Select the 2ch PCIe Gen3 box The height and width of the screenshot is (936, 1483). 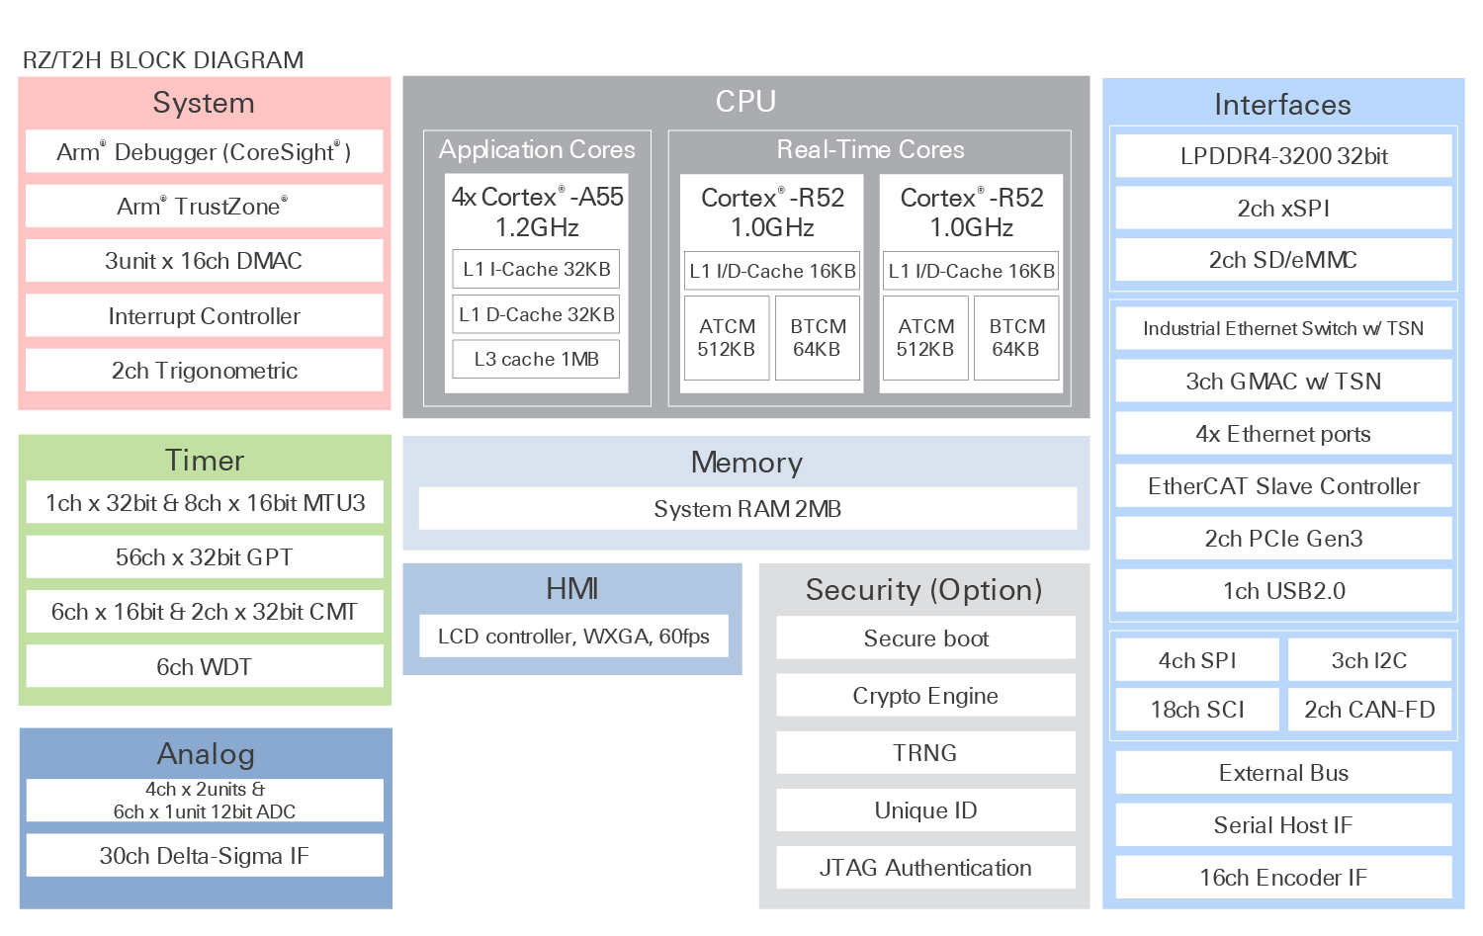coord(1283,539)
